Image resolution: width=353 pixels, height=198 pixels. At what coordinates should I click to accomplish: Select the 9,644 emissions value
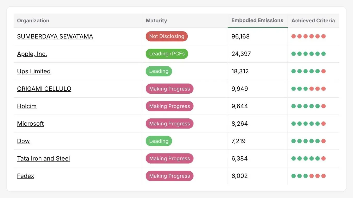point(240,106)
